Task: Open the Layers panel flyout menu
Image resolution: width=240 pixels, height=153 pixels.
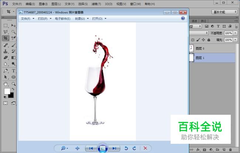Action: (236, 21)
